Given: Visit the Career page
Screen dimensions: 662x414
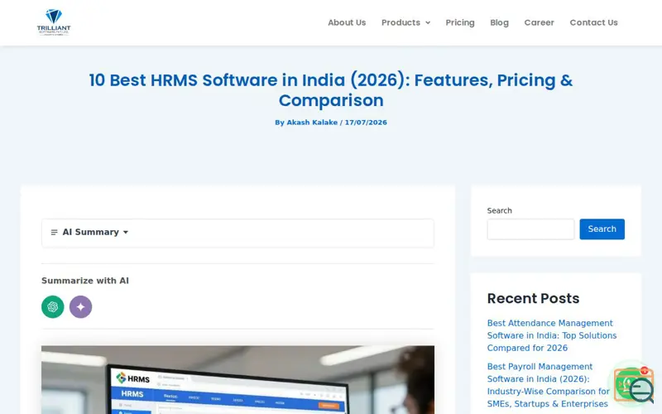Looking at the screenshot, I should click(539, 22).
